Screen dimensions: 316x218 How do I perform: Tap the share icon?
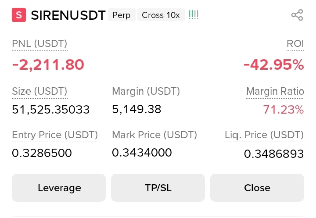[297, 15]
